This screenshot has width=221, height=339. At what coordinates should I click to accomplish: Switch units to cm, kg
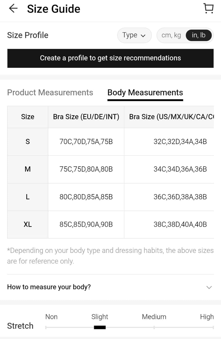[171, 35]
